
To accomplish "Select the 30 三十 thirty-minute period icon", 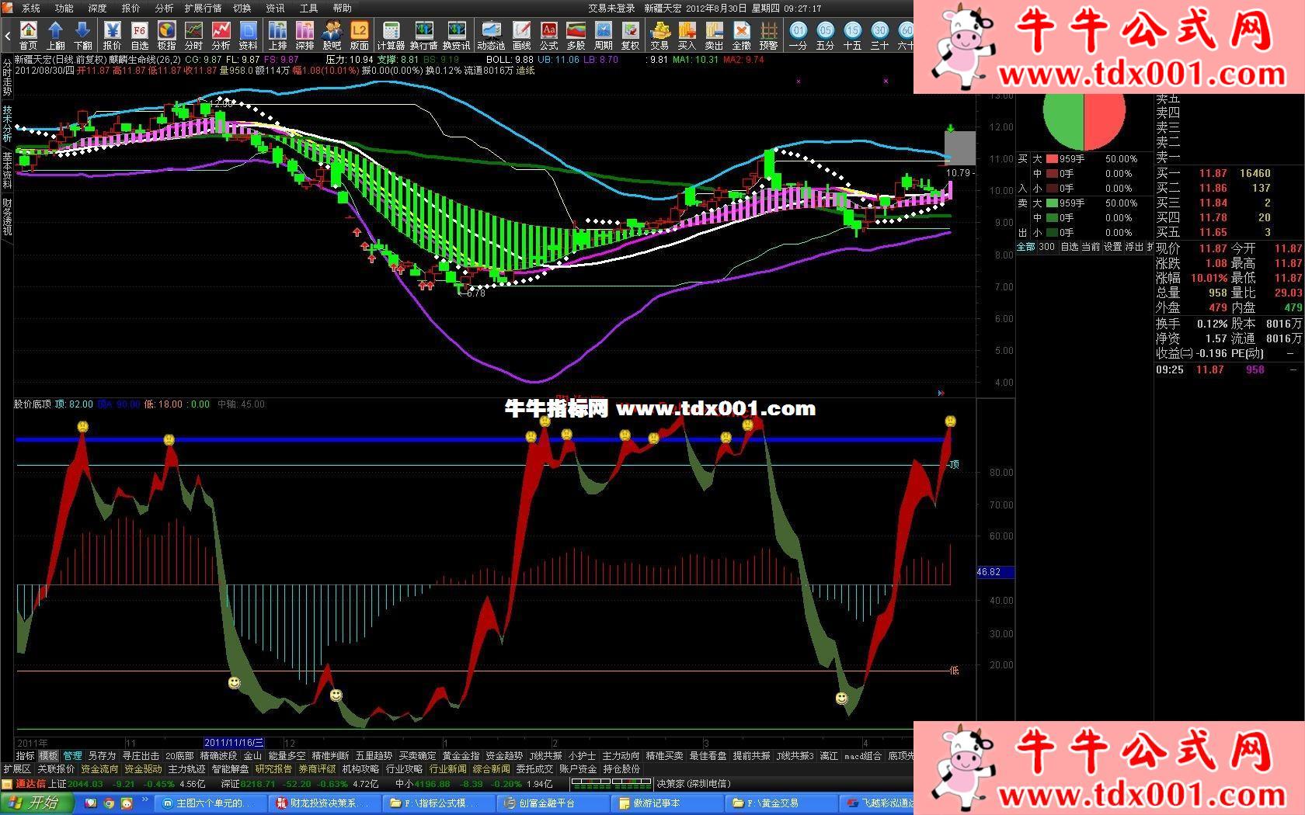I will 879,36.
